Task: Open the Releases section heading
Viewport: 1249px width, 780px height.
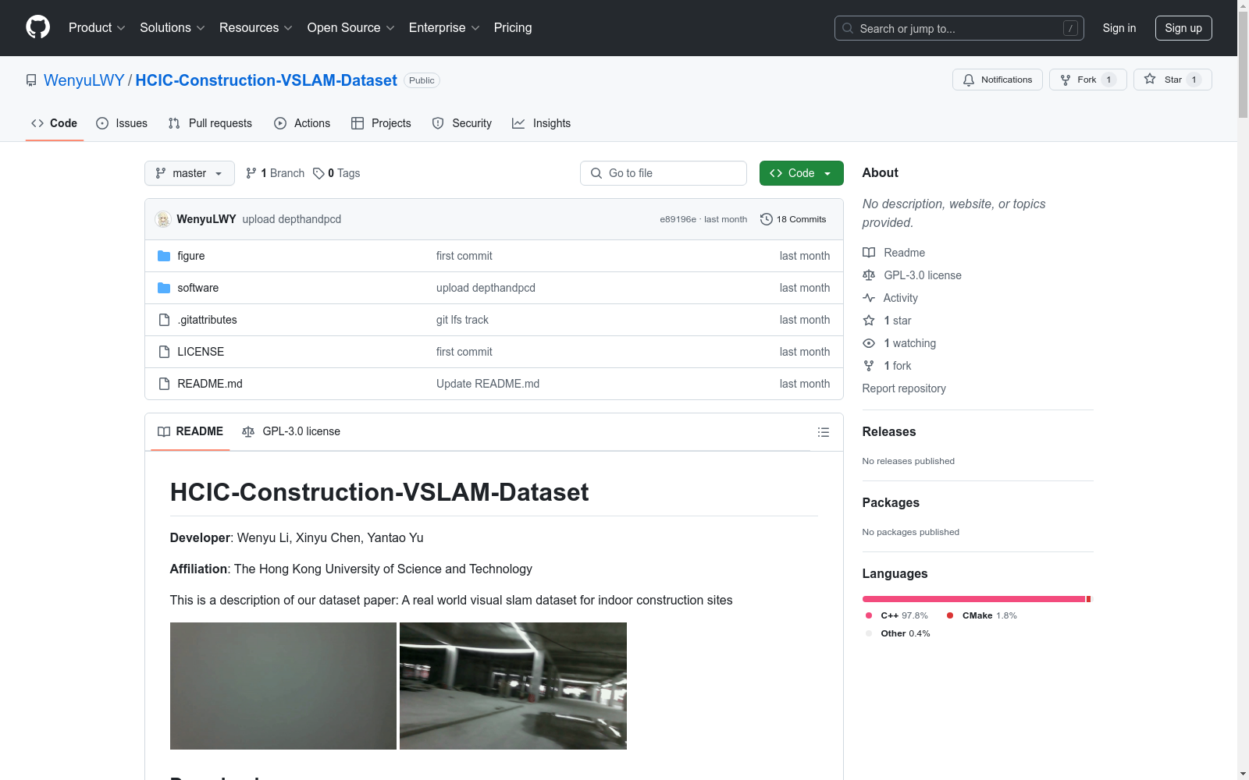Action: click(889, 432)
